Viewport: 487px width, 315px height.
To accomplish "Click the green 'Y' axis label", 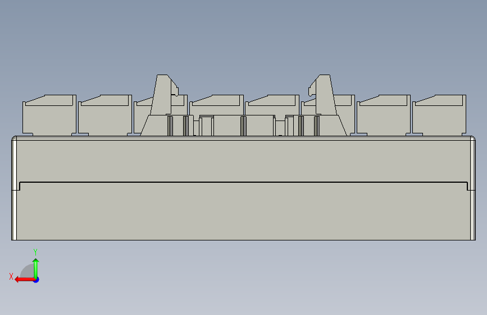I will pyautogui.click(x=35, y=252).
